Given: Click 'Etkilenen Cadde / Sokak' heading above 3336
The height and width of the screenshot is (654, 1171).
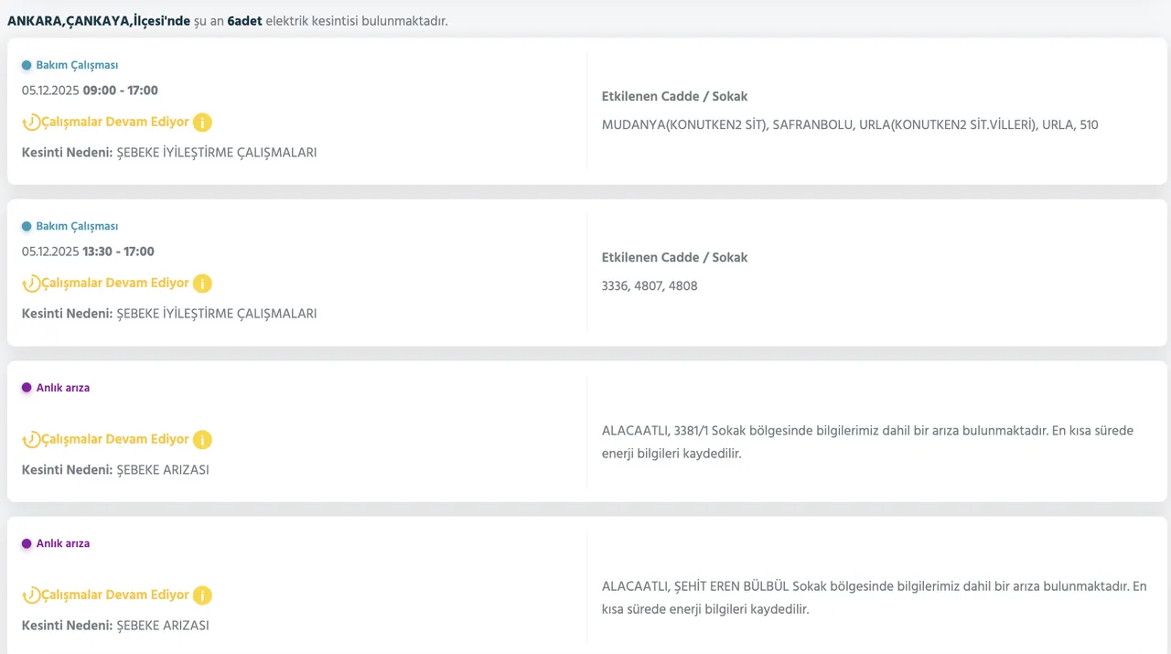Looking at the screenshot, I should point(674,257).
